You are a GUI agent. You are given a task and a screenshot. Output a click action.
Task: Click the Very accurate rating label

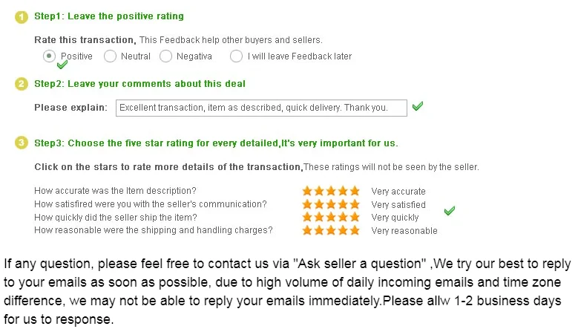398,192
